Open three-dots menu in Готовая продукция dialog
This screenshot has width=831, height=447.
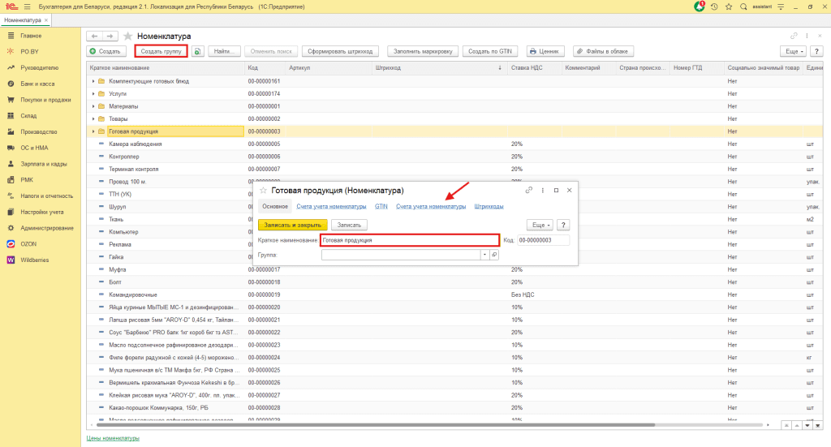(542, 190)
